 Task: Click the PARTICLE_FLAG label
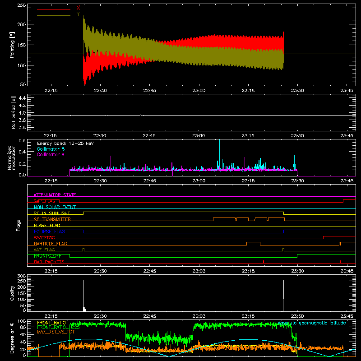(51, 243)
